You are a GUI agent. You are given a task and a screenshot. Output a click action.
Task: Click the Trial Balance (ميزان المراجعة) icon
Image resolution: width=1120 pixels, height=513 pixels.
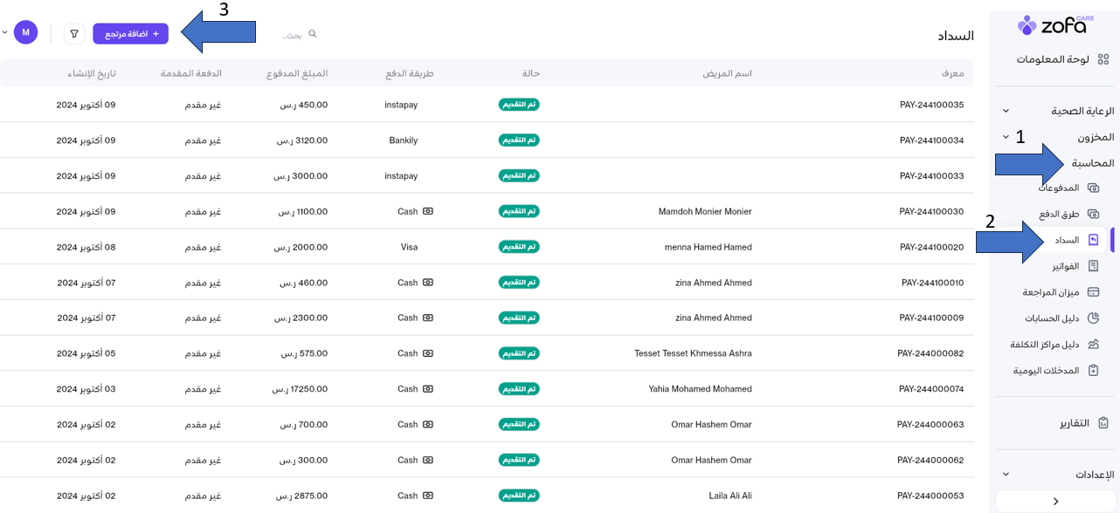pyautogui.click(x=1093, y=292)
